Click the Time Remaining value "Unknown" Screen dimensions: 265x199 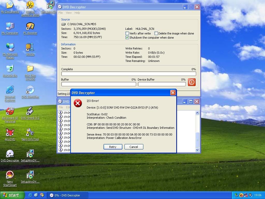(154, 61)
